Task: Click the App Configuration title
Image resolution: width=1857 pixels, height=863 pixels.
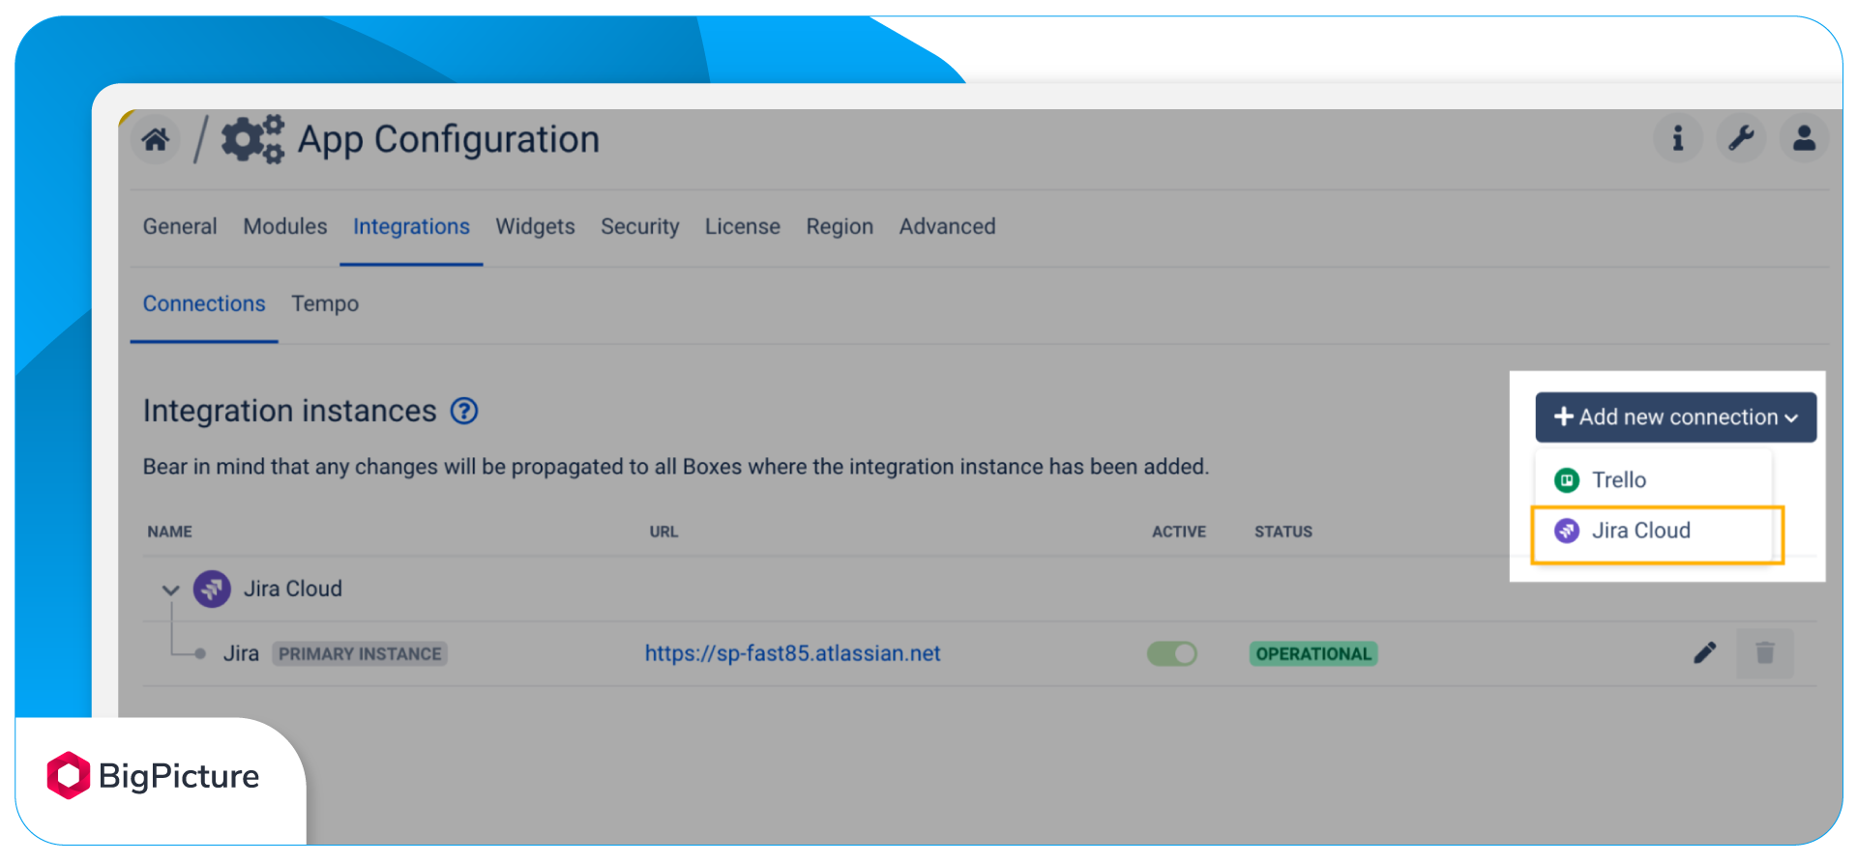Action: [448, 139]
